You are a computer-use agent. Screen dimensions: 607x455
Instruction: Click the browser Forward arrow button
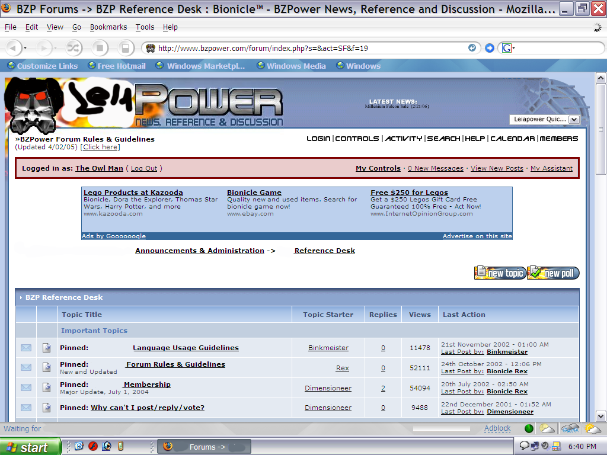coord(44,48)
